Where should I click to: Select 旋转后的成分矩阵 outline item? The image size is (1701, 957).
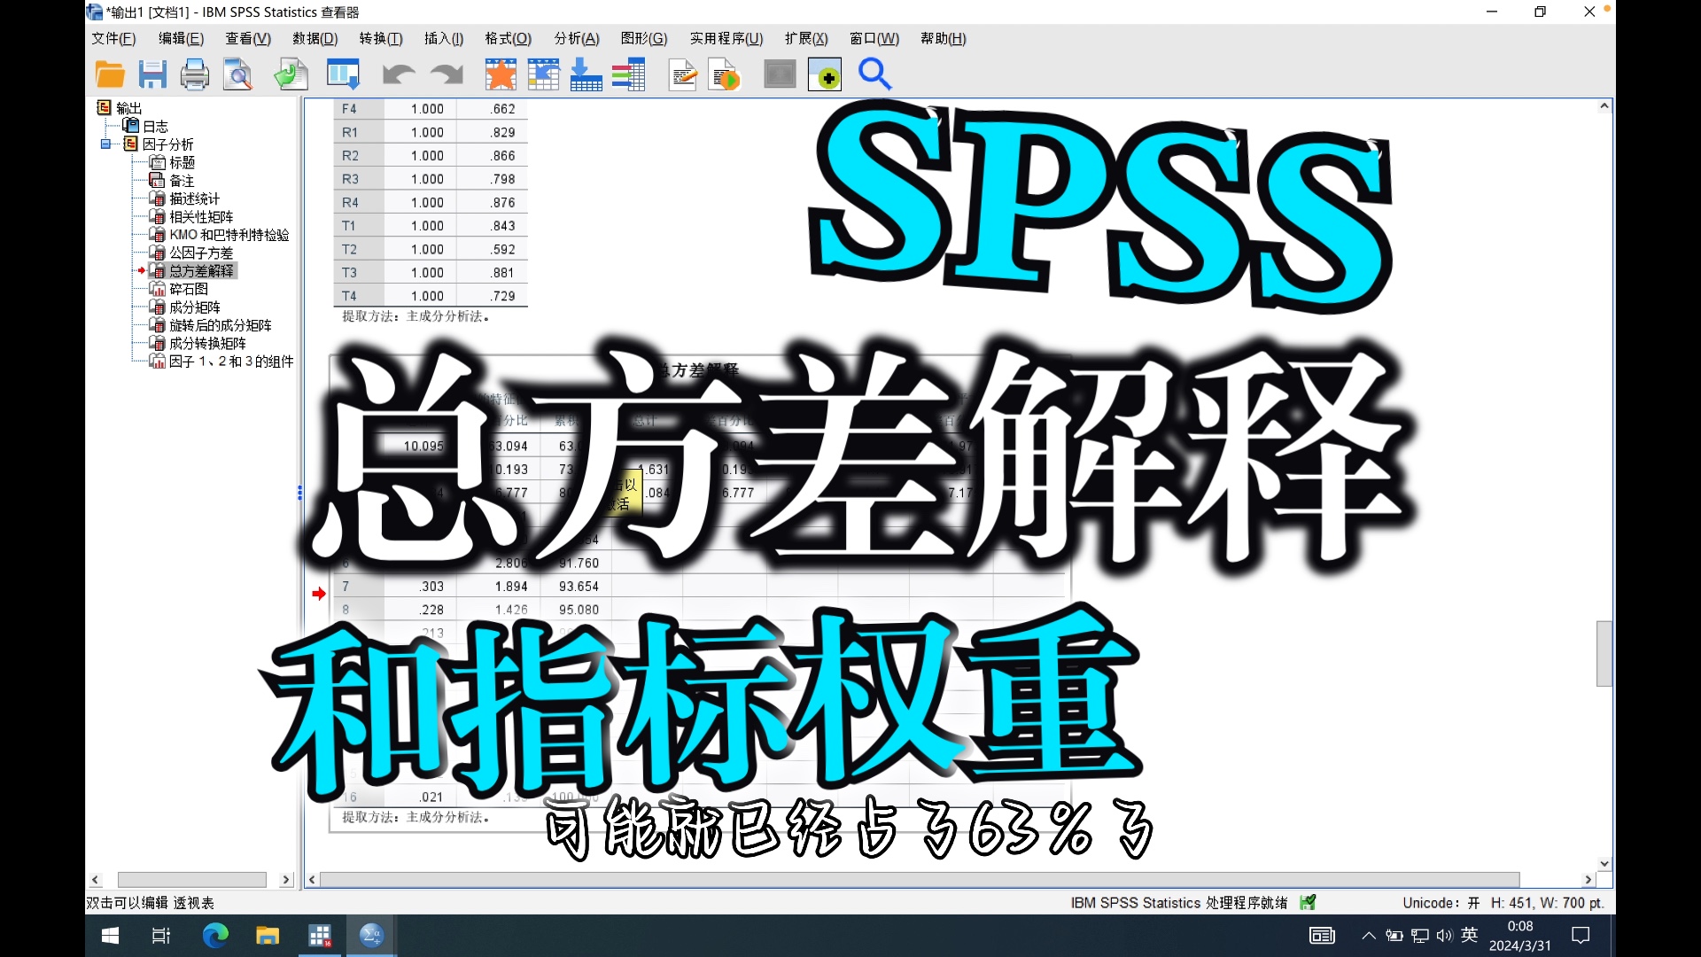pyautogui.click(x=221, y=325)
